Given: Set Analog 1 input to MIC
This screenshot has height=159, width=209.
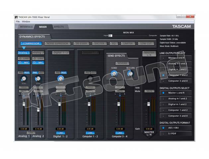Looking at the screenshot, I should 24,63.
